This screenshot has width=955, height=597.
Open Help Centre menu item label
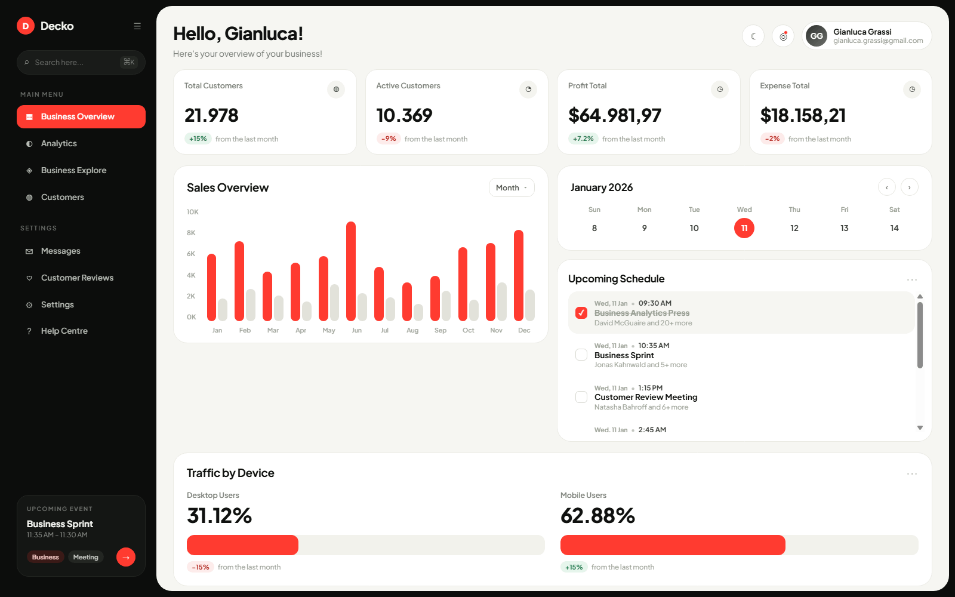[64, 331]
